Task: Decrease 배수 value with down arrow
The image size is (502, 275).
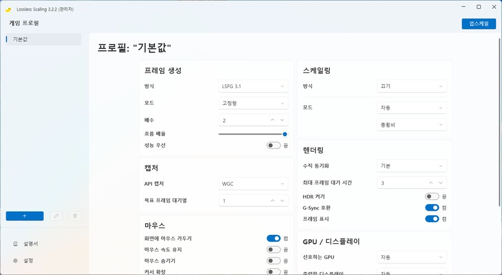Action: click(282, 120)
